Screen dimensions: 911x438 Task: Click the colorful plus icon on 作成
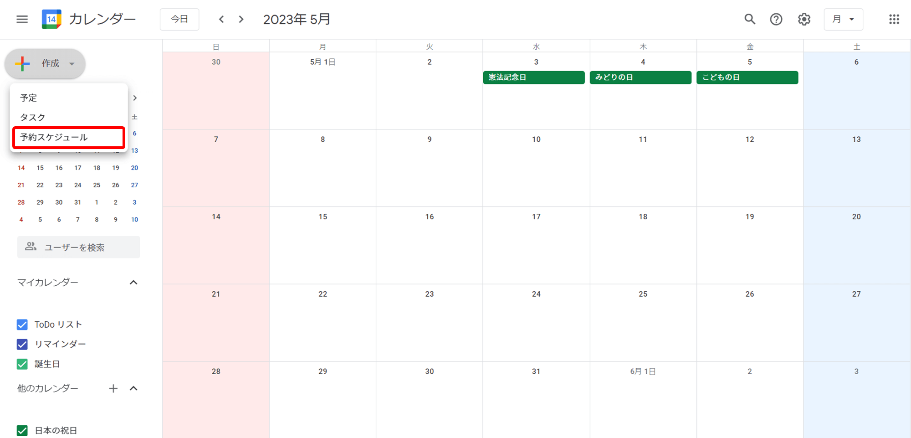[x=22, y=63]
